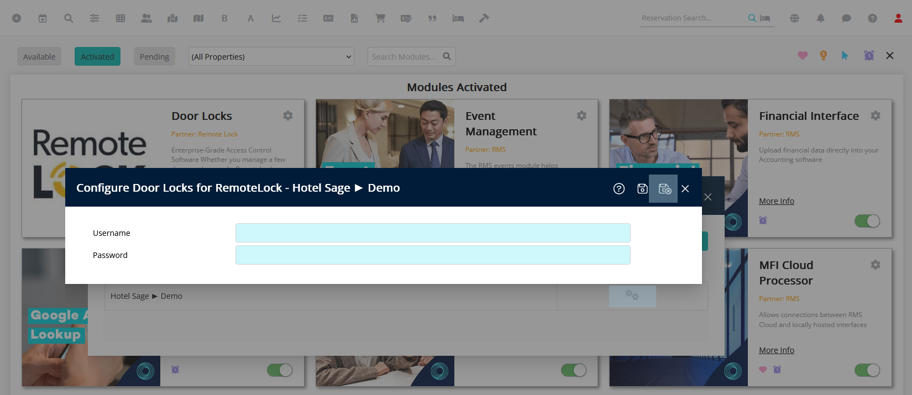The width and height of the screenshot is (912, 395).
Task: Open the shopping cart icon in toolbar
Action: (380, 18)
